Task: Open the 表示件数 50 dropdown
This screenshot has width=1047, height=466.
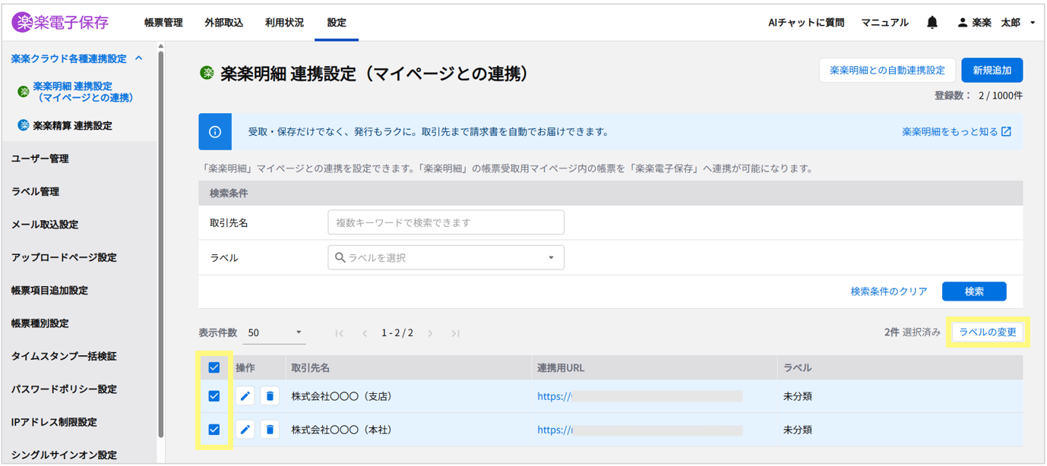Action: pos(274,332)
